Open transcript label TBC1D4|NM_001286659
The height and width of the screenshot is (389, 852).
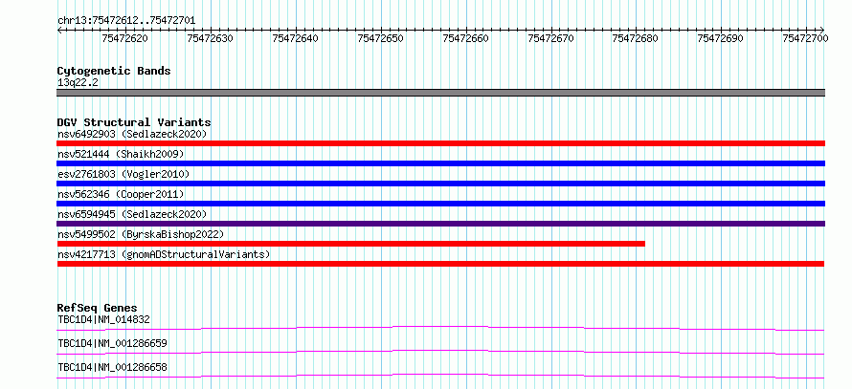tap(112, 343)
